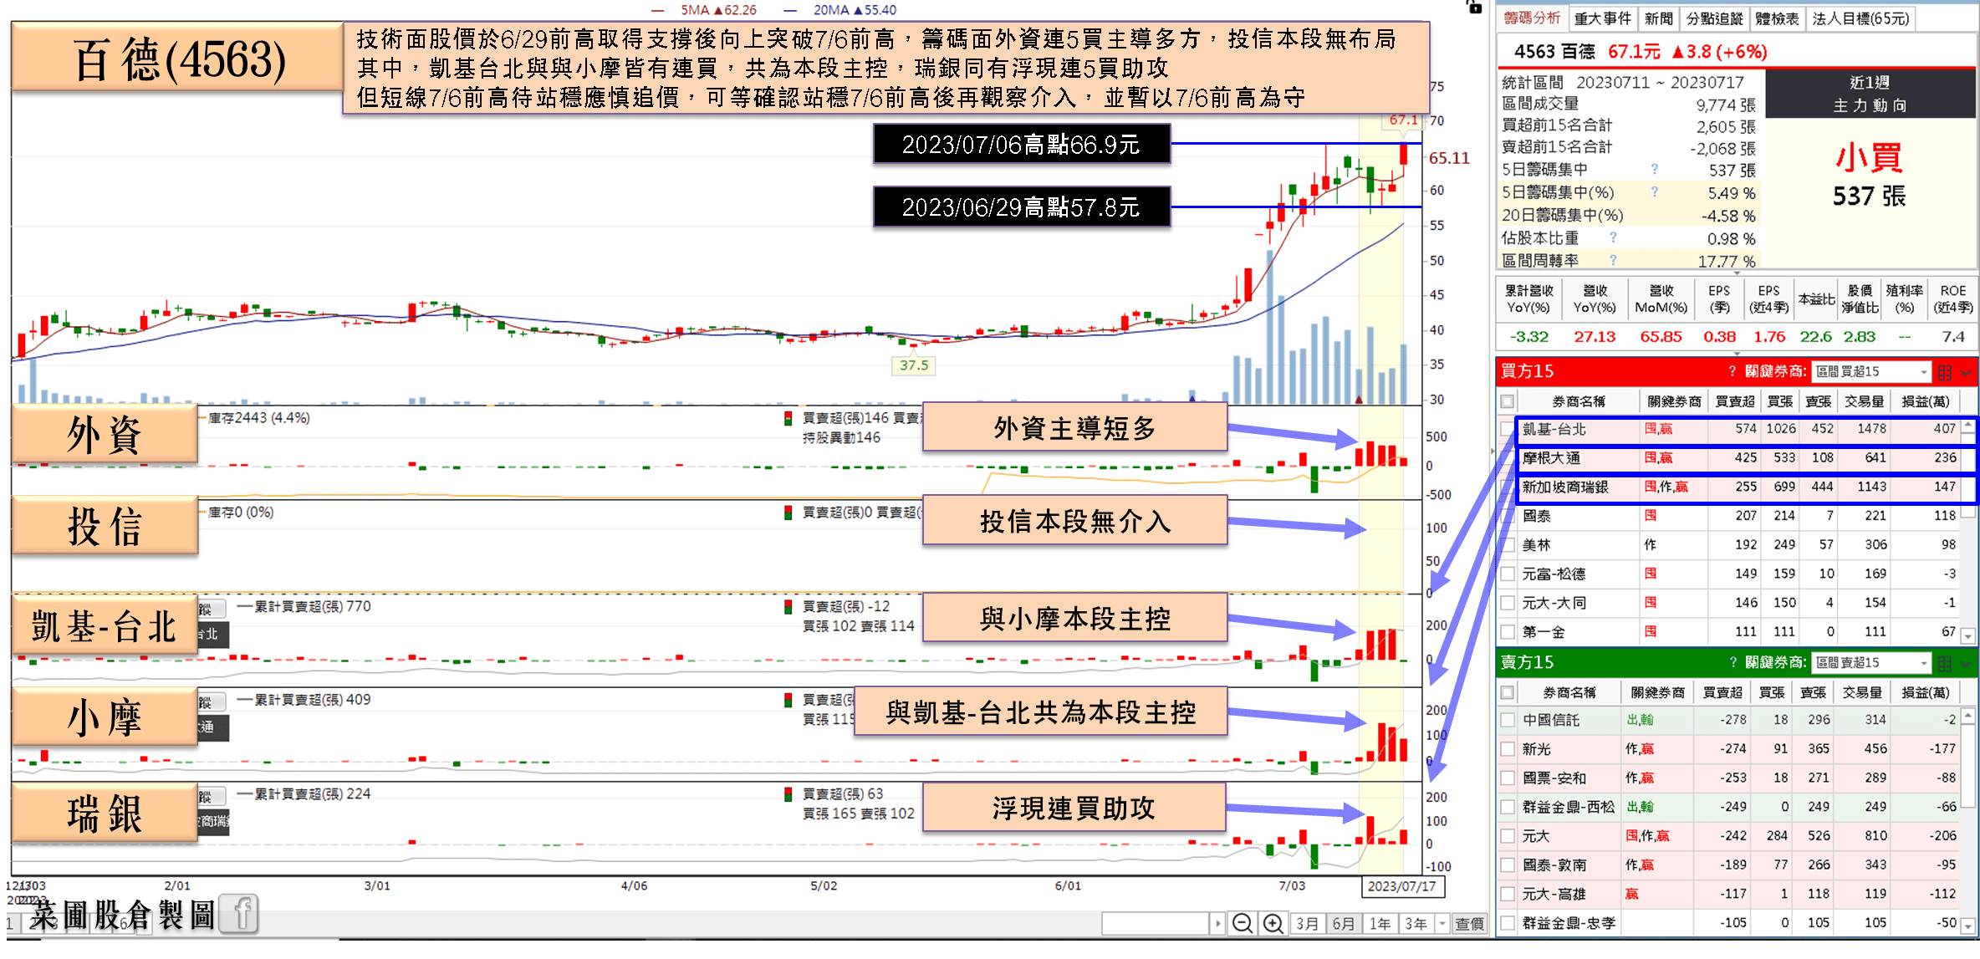Screen dimensions: 1980x959
Task: Sort sellers table by 損益(萬) column header
Action: pos(1925,692)
